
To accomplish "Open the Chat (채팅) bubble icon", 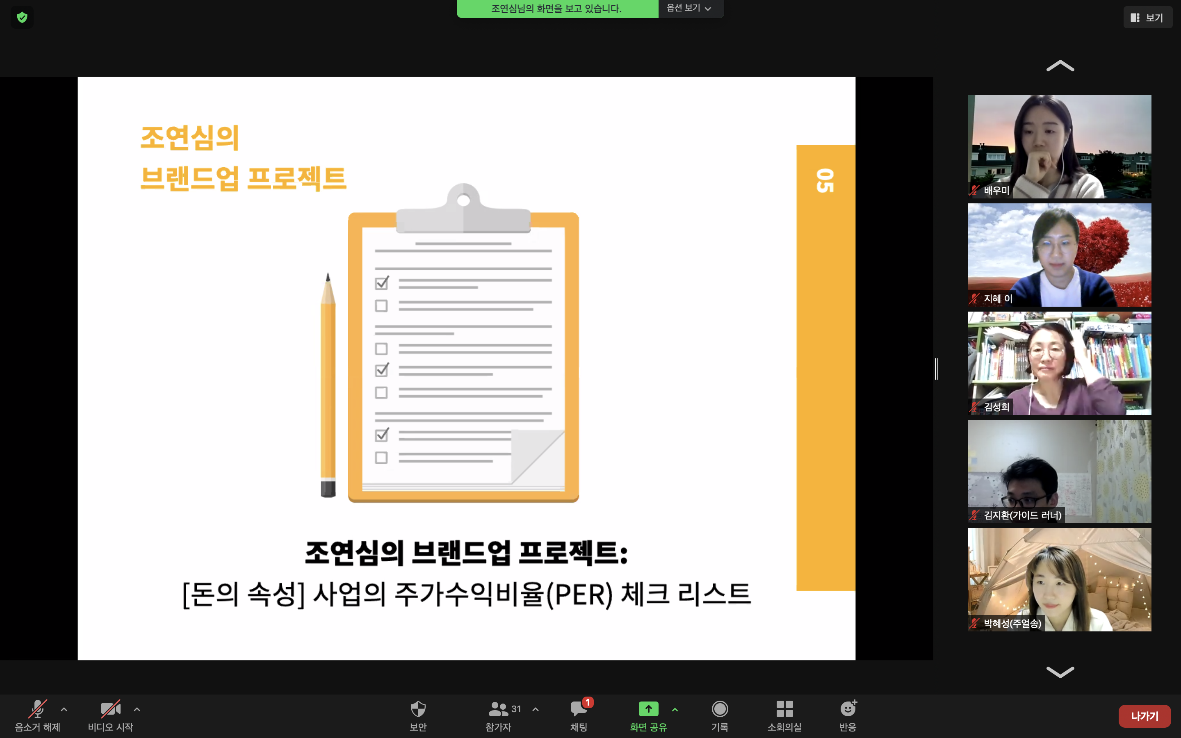I will point(578,709).
